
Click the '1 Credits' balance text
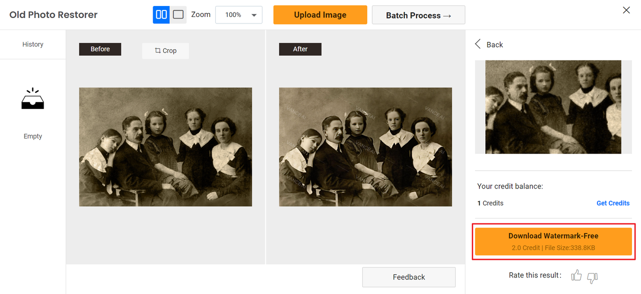click(x=490, y=203)
